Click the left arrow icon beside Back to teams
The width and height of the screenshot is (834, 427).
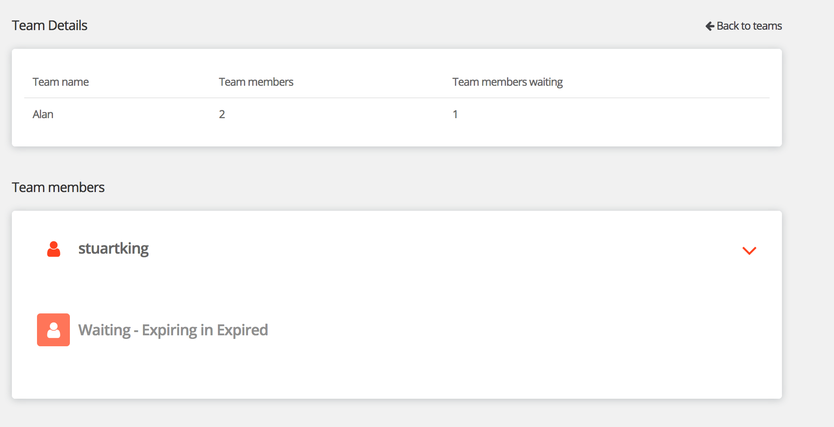[710, 26]
